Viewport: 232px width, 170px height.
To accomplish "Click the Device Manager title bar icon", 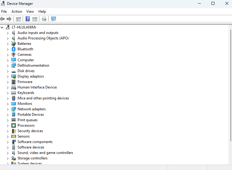I will tap(3, 3).
